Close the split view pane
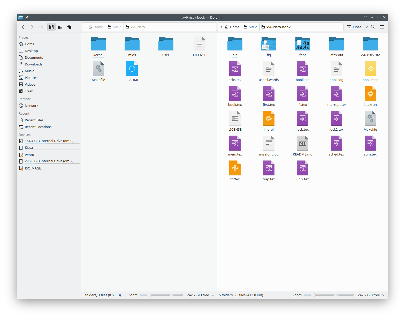The image size is (405, 319). tap(354, 27)
